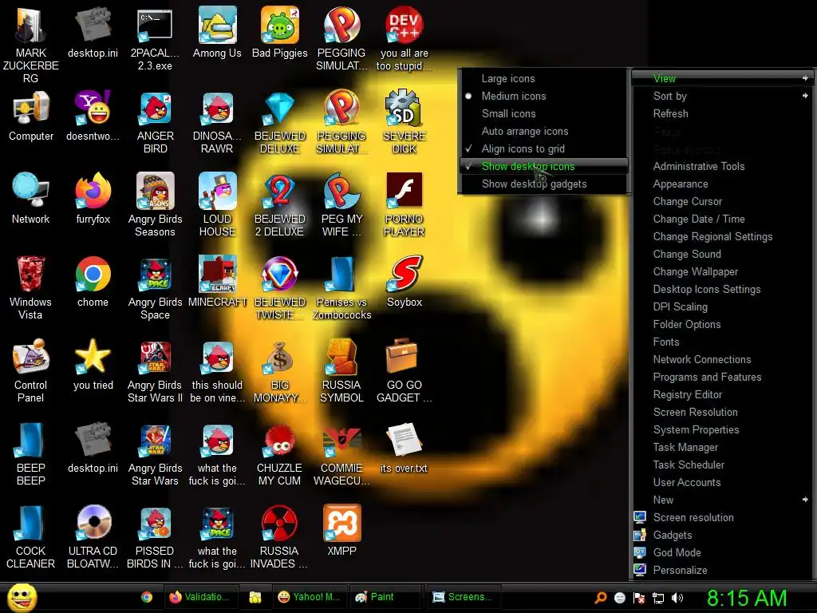
Task: Expand the Sort by submenu
Action: point(721,96)
